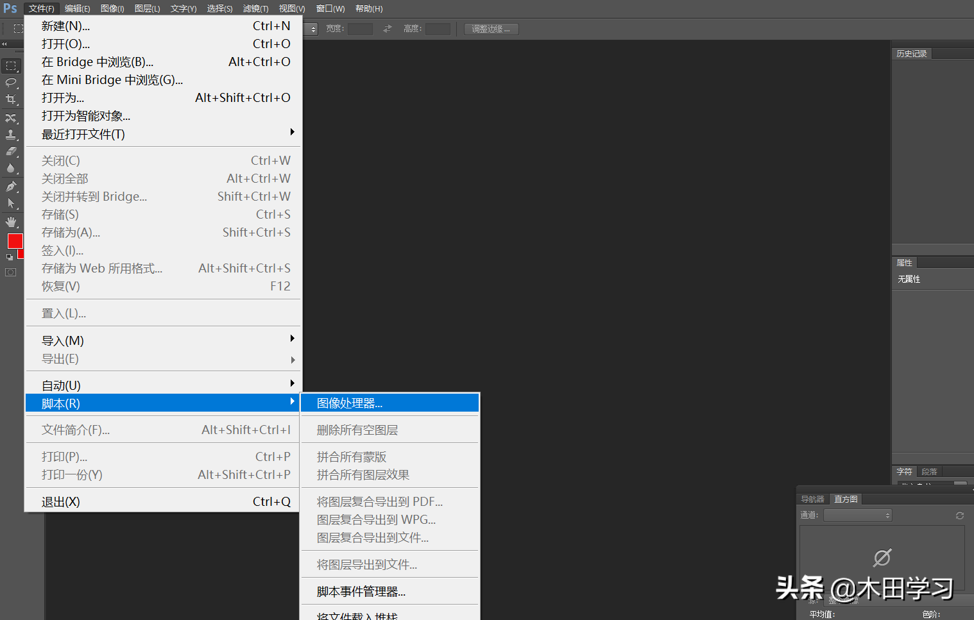Collapse the tools panel double-arrow
The width and height of the screenshot is (974, 620).
pos(4,44)
